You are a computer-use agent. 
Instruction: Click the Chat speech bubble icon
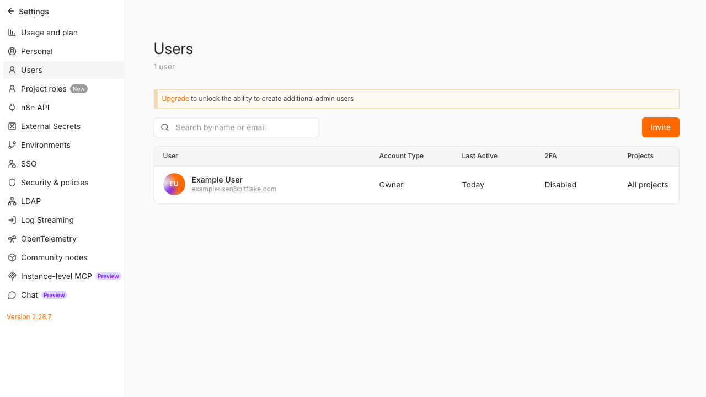[x=12, y=295]
